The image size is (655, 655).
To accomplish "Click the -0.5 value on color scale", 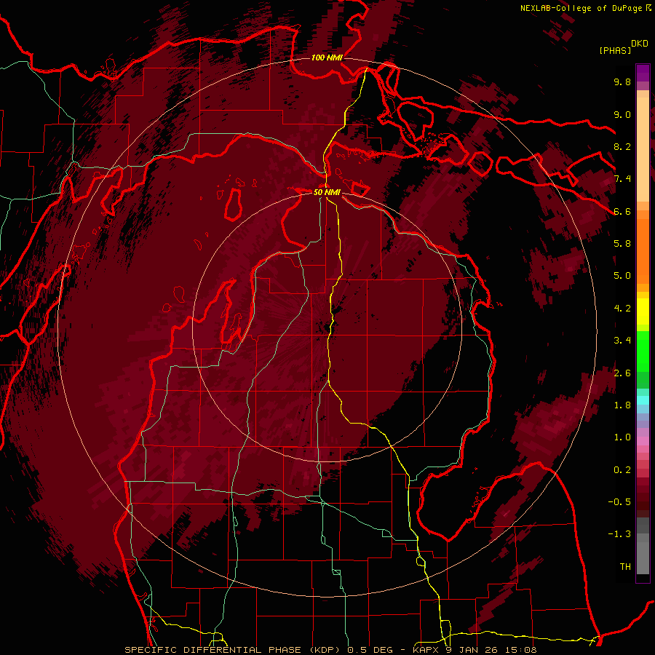I will (x=619, y=502).
